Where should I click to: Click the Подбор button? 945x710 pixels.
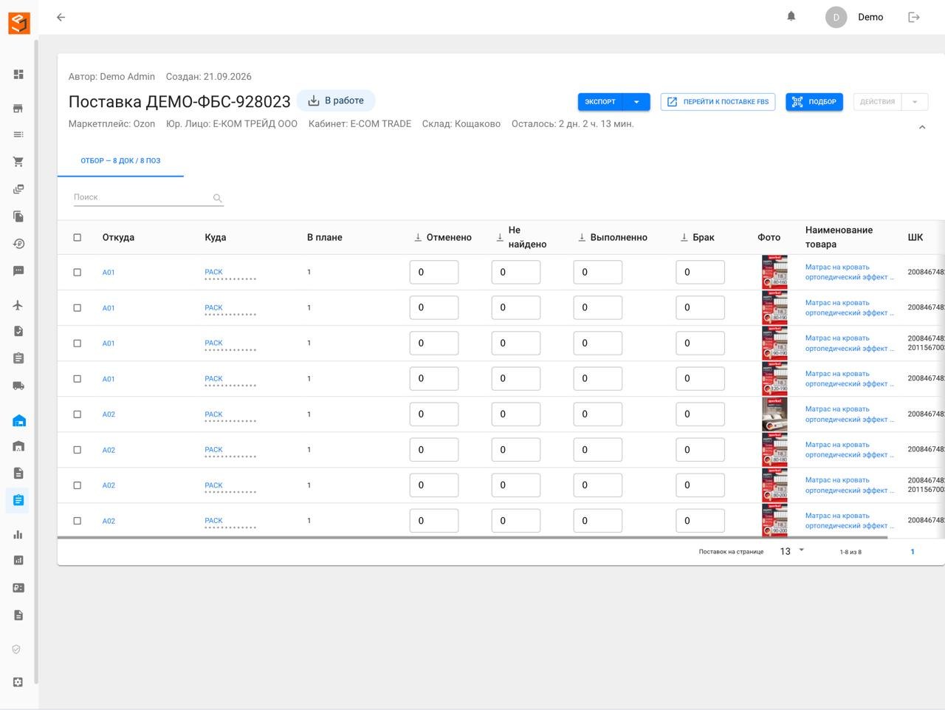[x=814, y=102]
